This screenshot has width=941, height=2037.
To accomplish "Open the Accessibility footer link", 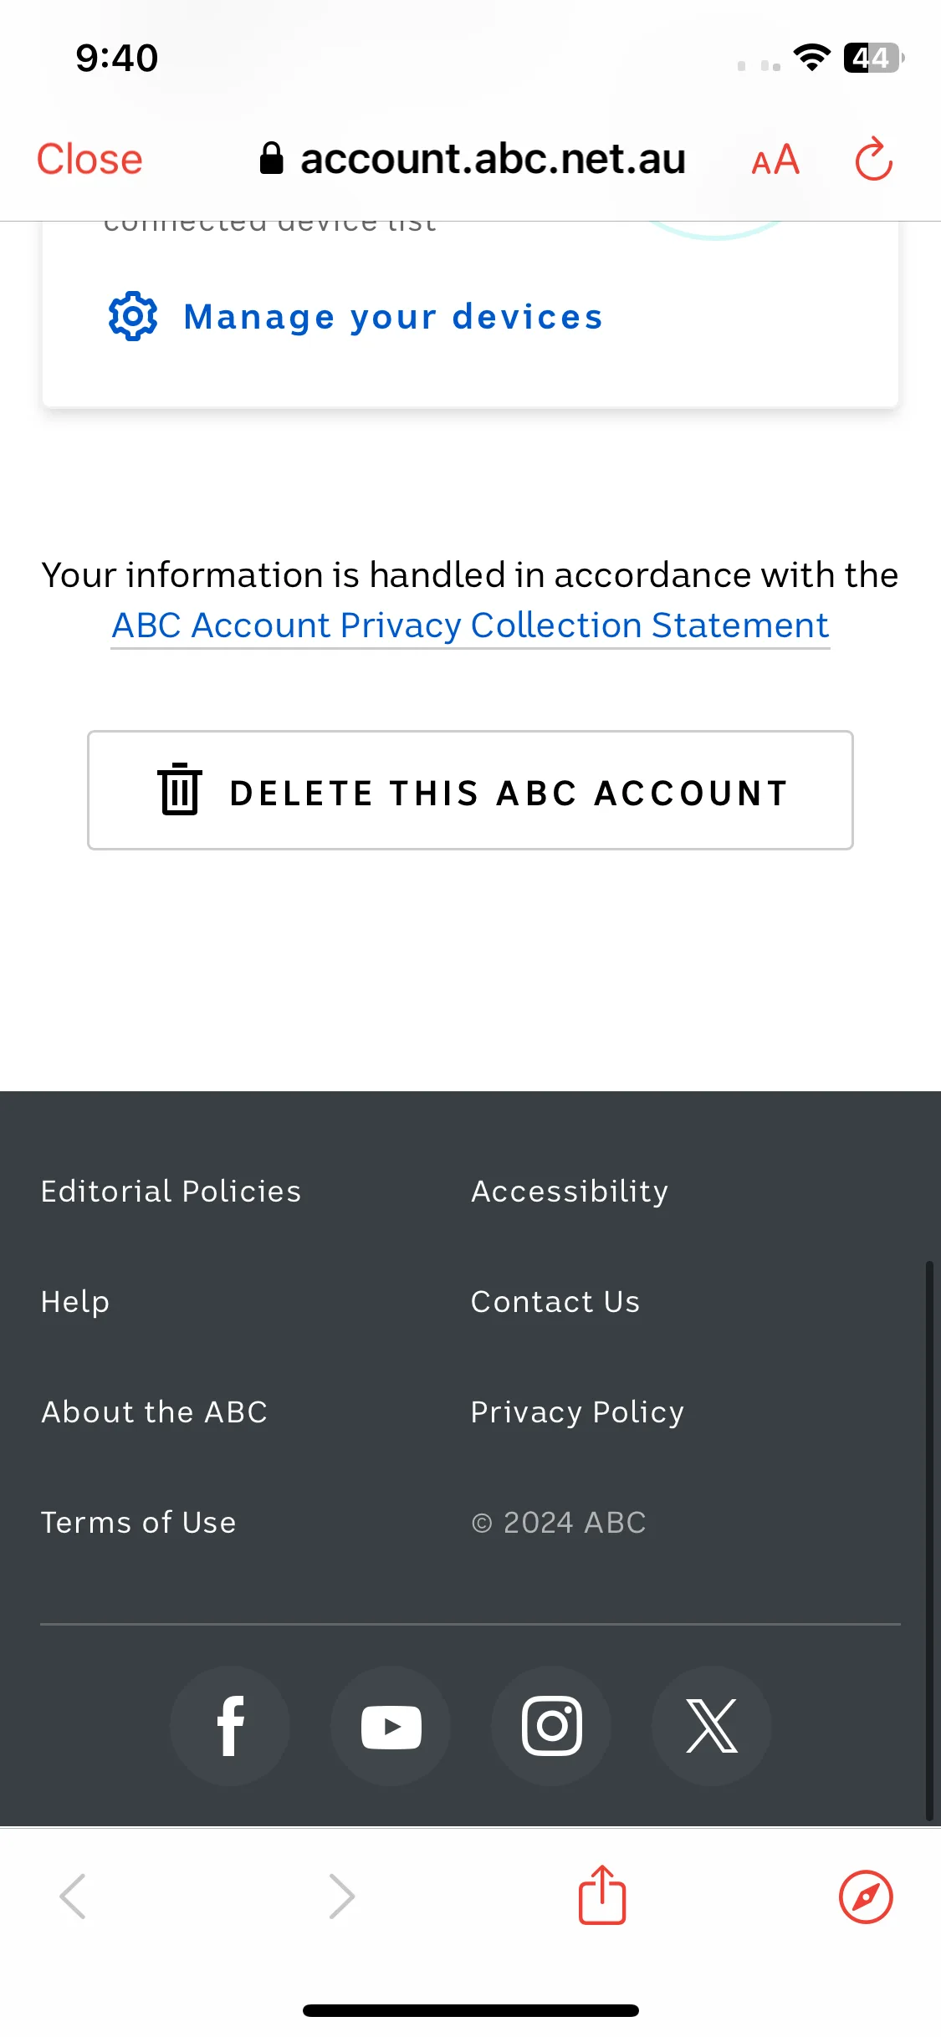I will (x=570, y=1191).
